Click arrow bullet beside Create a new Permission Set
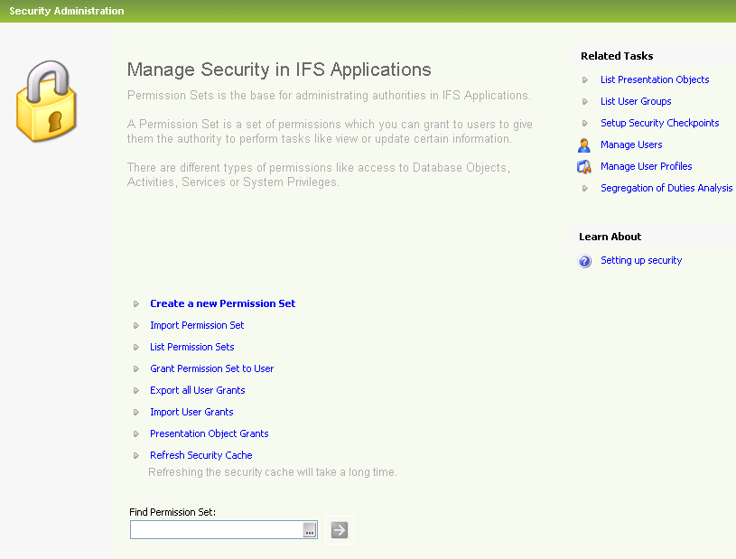Screen dimensions: 736x559 click(136, 304)
